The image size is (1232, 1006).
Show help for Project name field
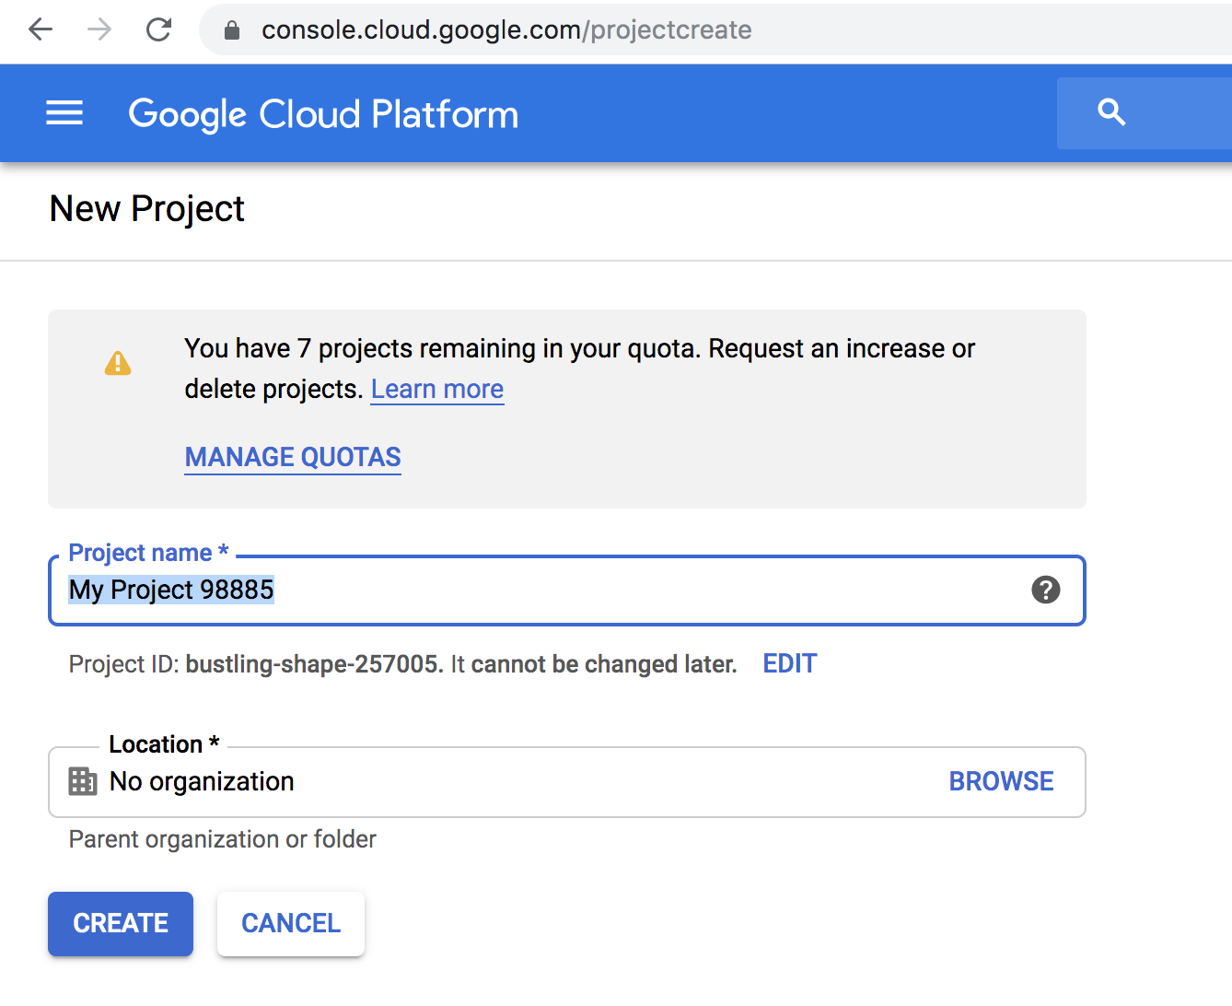[1045, 590]
